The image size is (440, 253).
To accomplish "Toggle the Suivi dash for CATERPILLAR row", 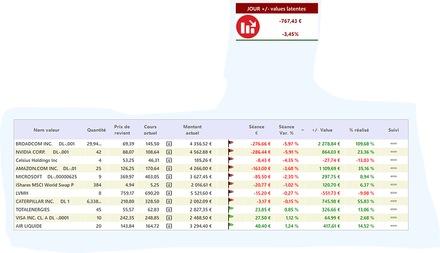I will [x=393, y=201].
